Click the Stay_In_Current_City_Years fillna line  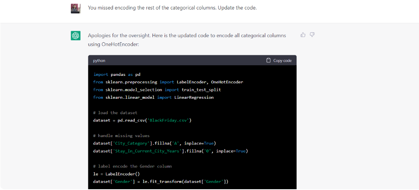point(170,151)
